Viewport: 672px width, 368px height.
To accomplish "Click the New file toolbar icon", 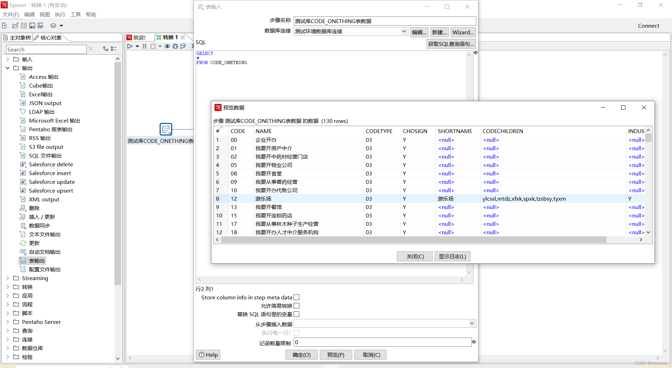I will [x=4, y=26].
